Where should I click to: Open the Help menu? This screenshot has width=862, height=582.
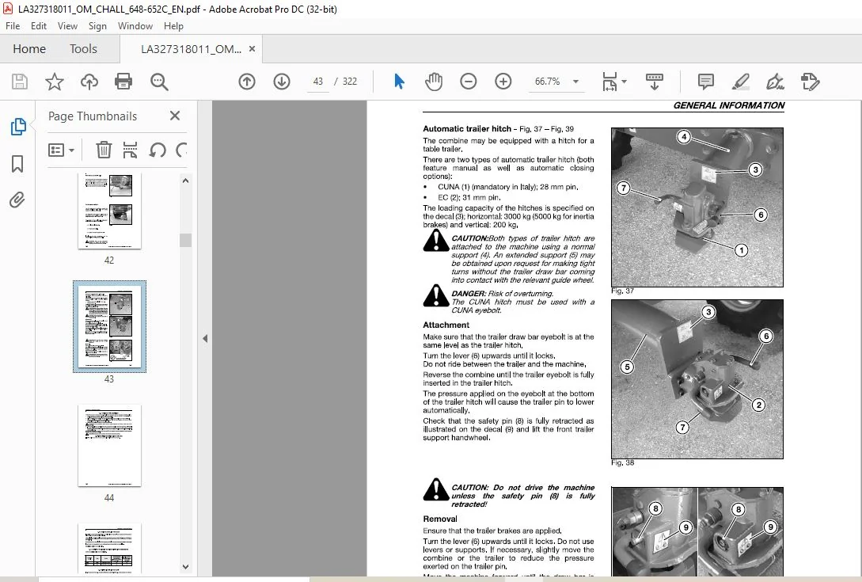[x=173, y=26]
